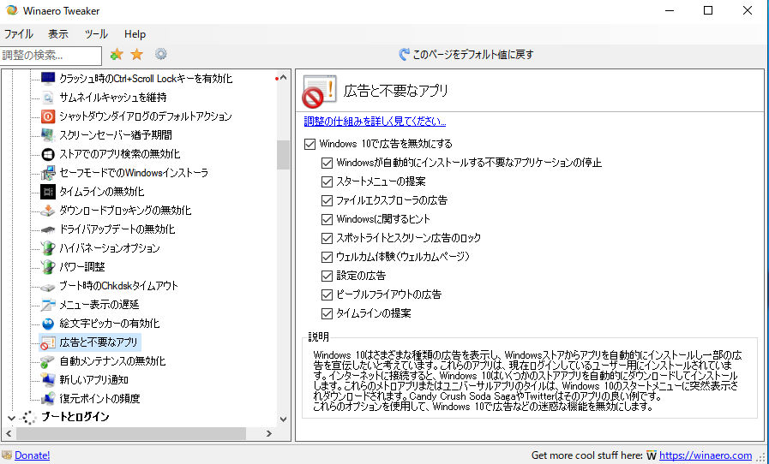Click the no-ads icon for 広告と不要なアプリ tree item
Image resolution: width=769 pixels, height=464 pixels.
pyautogui.click(x=47, y=342)
